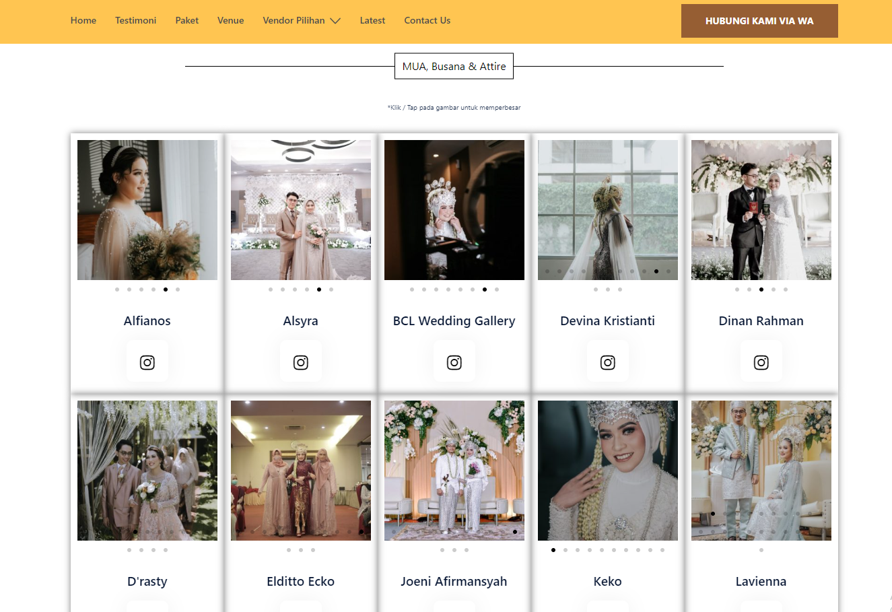
Task: Open BCL Wedding Gallery Instagram icon
Action: point(454,362)
